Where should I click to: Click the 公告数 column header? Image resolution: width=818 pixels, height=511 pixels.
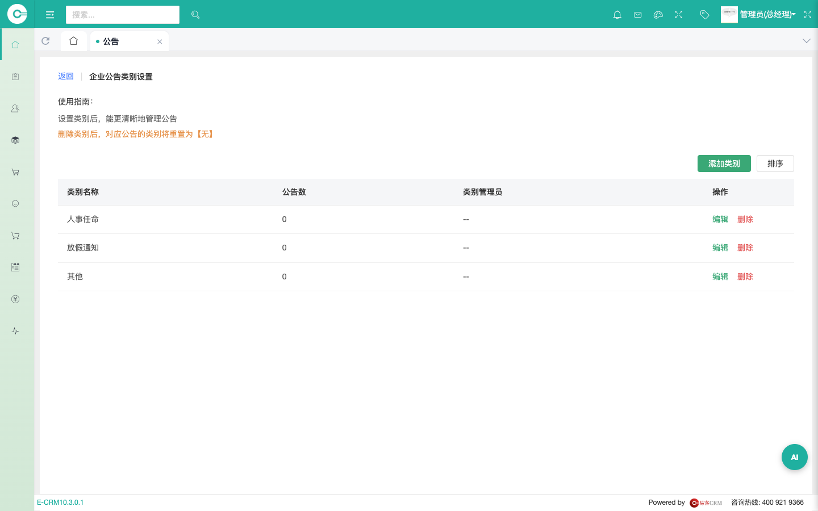294,192
